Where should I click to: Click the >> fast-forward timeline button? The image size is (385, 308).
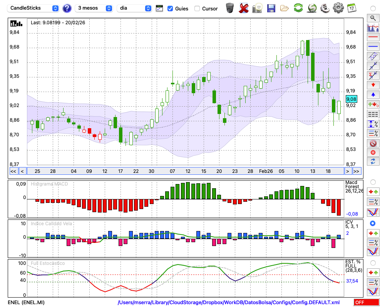tap(357, 171)
